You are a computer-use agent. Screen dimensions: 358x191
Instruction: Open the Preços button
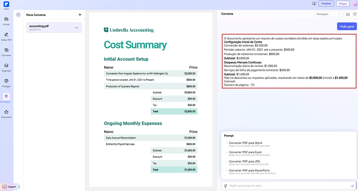pos(343,4)
